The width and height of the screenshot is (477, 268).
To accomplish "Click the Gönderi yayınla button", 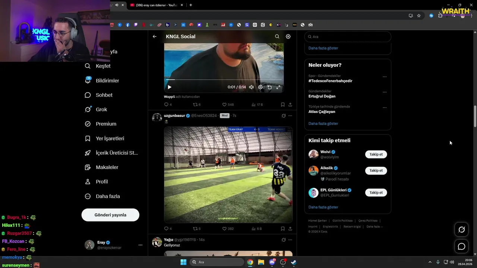I will [x=110, y=215].
